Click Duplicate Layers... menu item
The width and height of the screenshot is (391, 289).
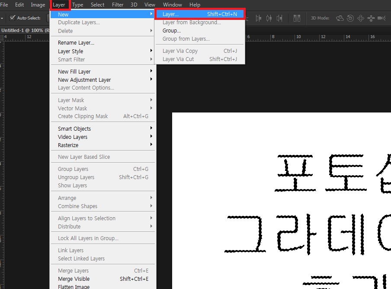coord(103,22)
